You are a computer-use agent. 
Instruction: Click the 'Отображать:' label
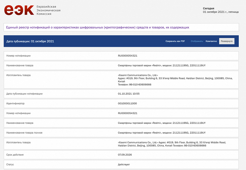pyautogui.click(x=197, y=41)
